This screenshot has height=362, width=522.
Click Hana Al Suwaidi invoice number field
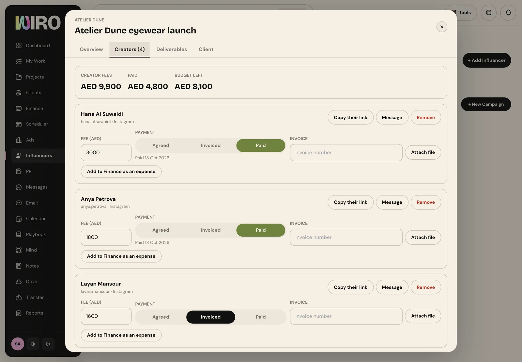(x=346, y=152)
